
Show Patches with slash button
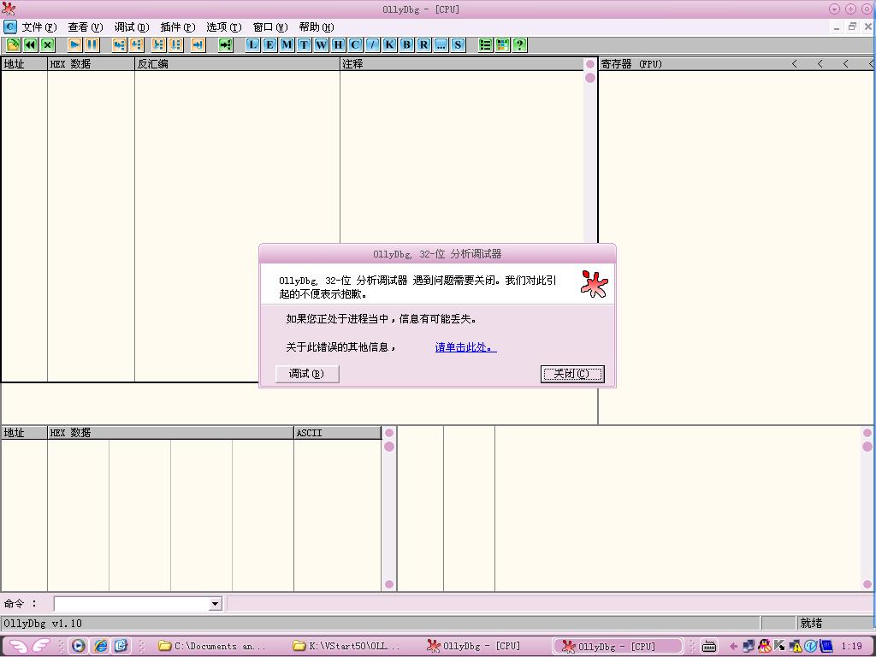[373, 45]
